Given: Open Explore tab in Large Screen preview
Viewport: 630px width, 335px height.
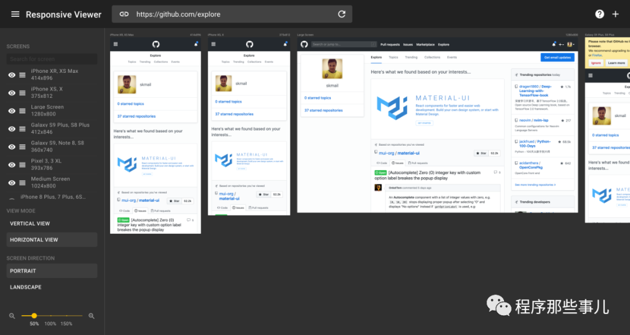Looking at the screenshot, I should coord(376,57).
